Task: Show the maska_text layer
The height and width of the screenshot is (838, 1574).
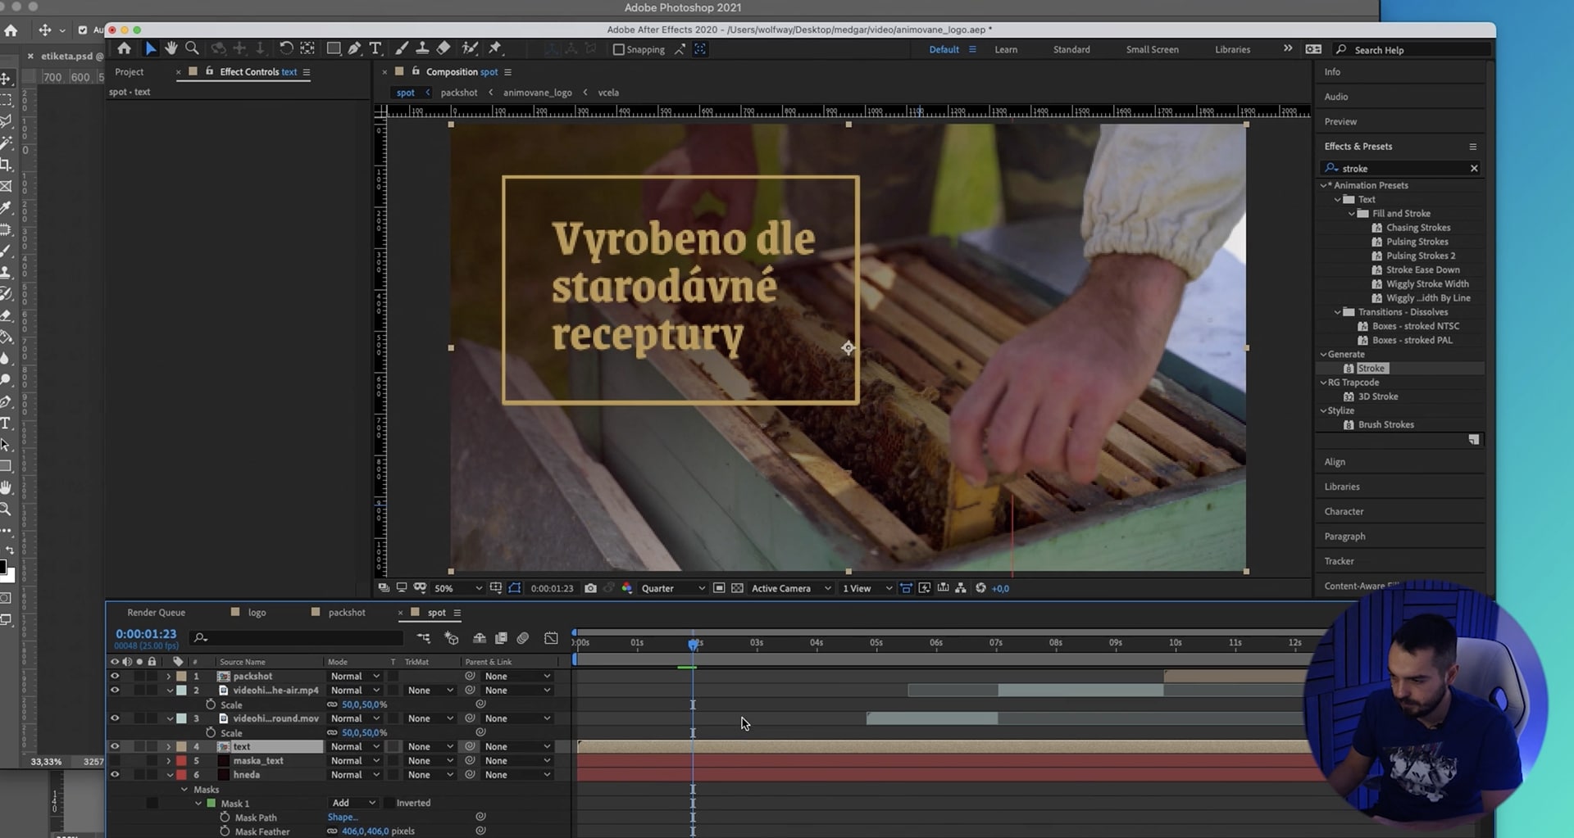Action: [x=115, y=761]
